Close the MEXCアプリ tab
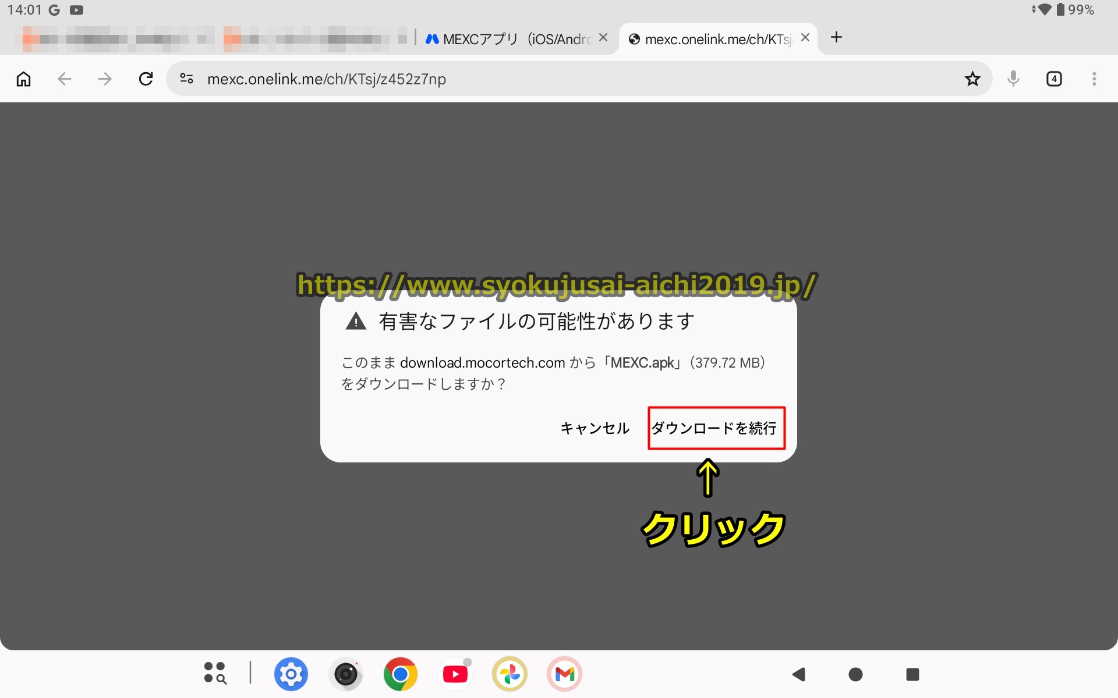 (603, 38)
